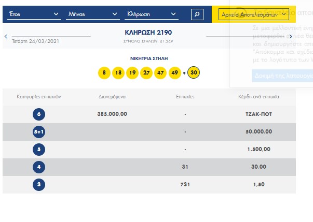The image size is (313, 222).
Task: Click the yellow ball number 18
Action: click(x=118, y=73)
